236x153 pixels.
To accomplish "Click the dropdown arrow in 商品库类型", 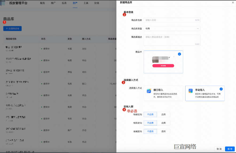I will [x=198, y=29].
